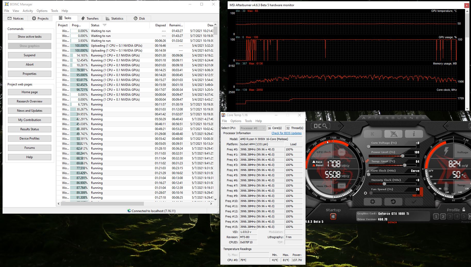
Task: Open the Core Temp Tools menu
Action: (x=248, y=121)
